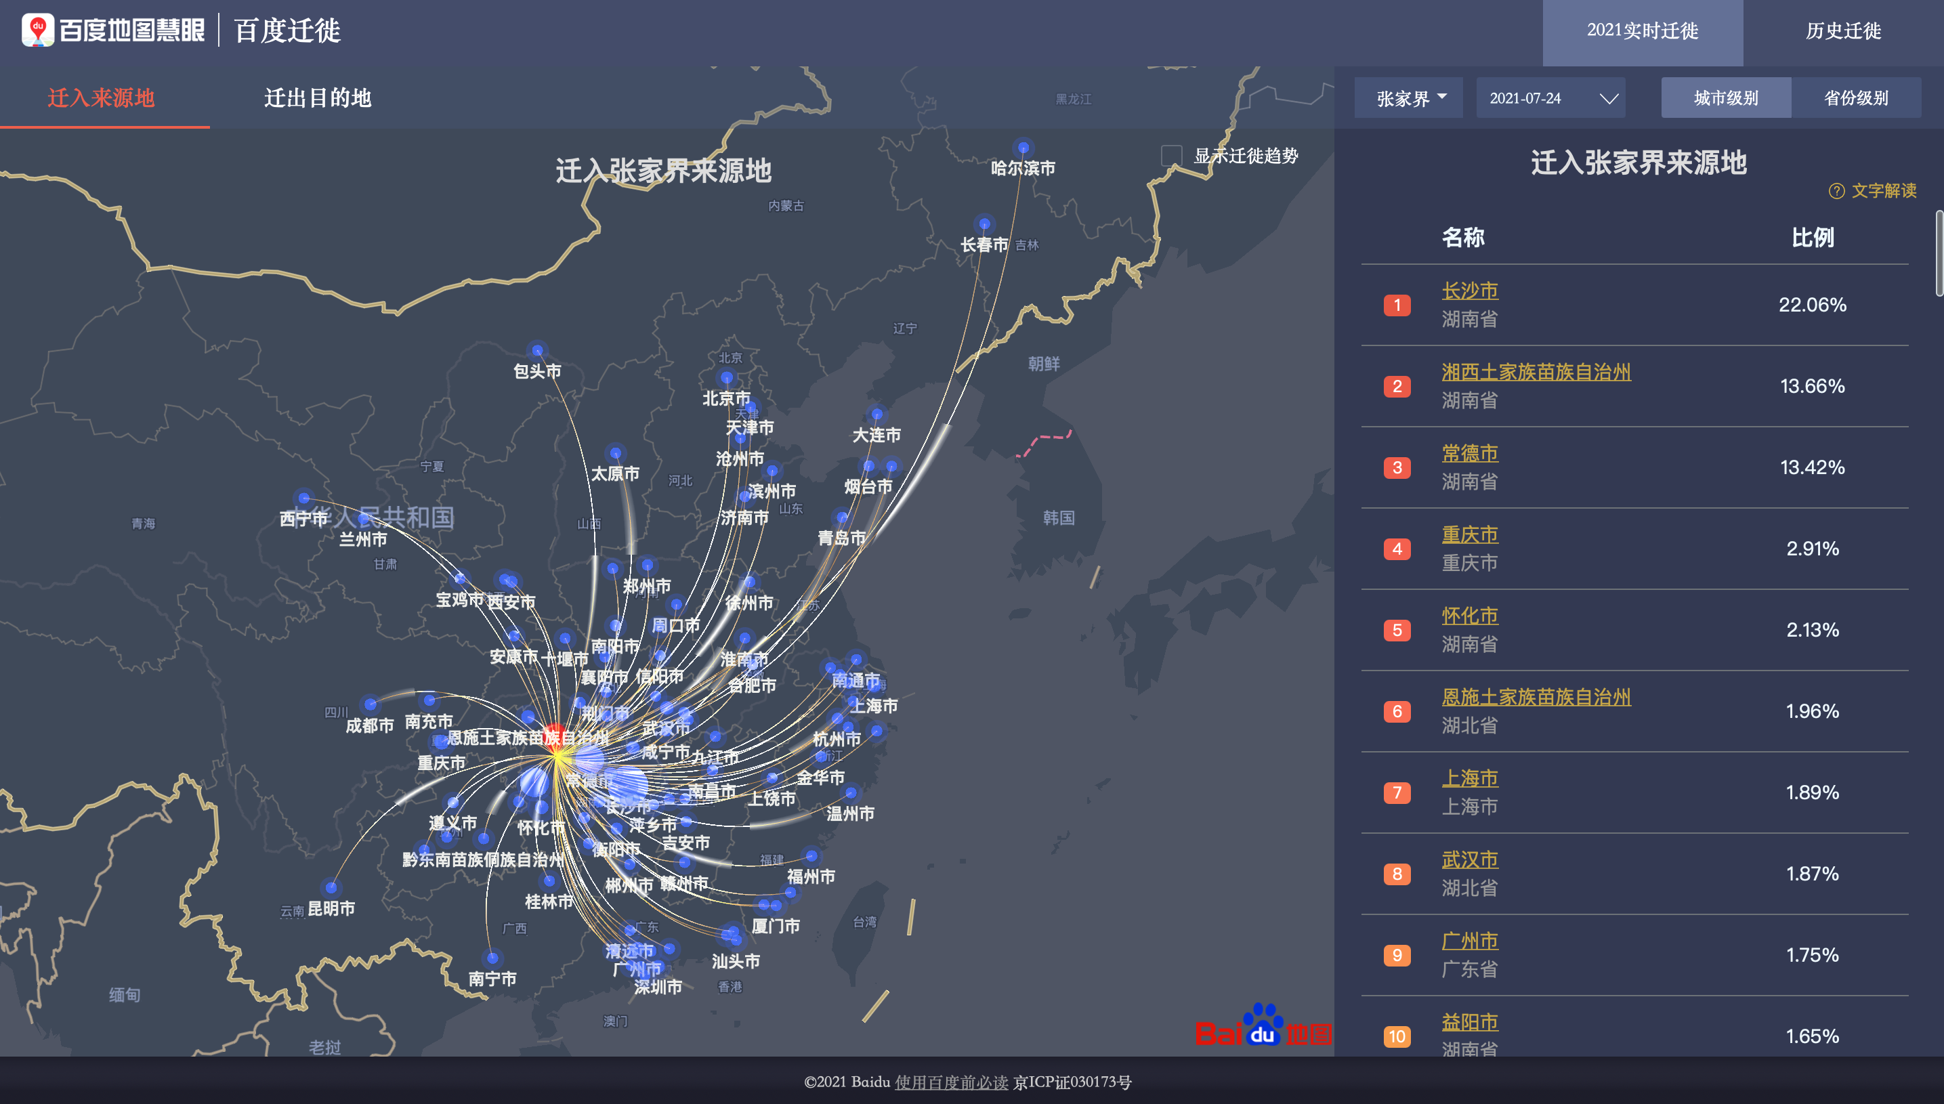Screen dimensions: 1944x1104
Task: Open the 重庆市 link in list
Action: 1469,534
